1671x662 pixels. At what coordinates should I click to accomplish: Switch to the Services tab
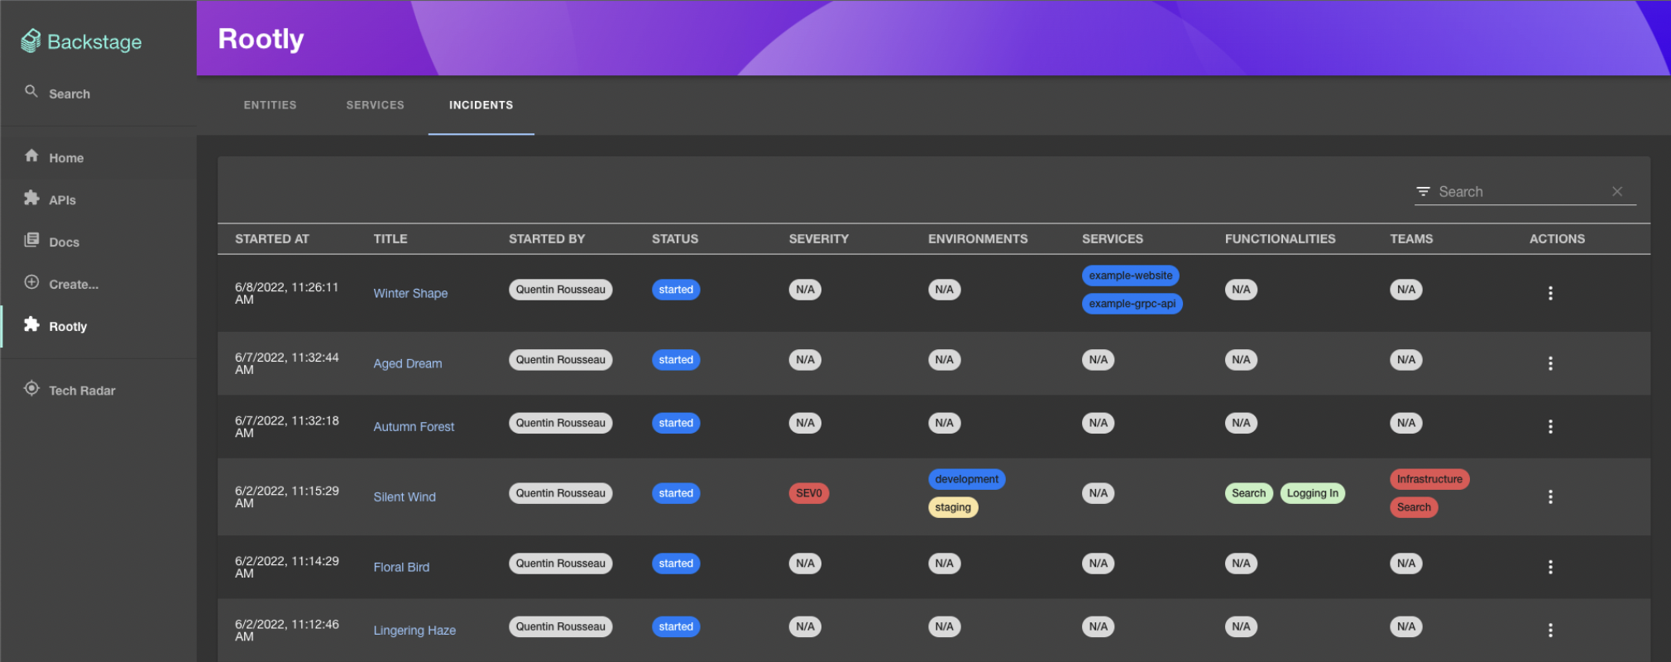[x=375, y=105]
